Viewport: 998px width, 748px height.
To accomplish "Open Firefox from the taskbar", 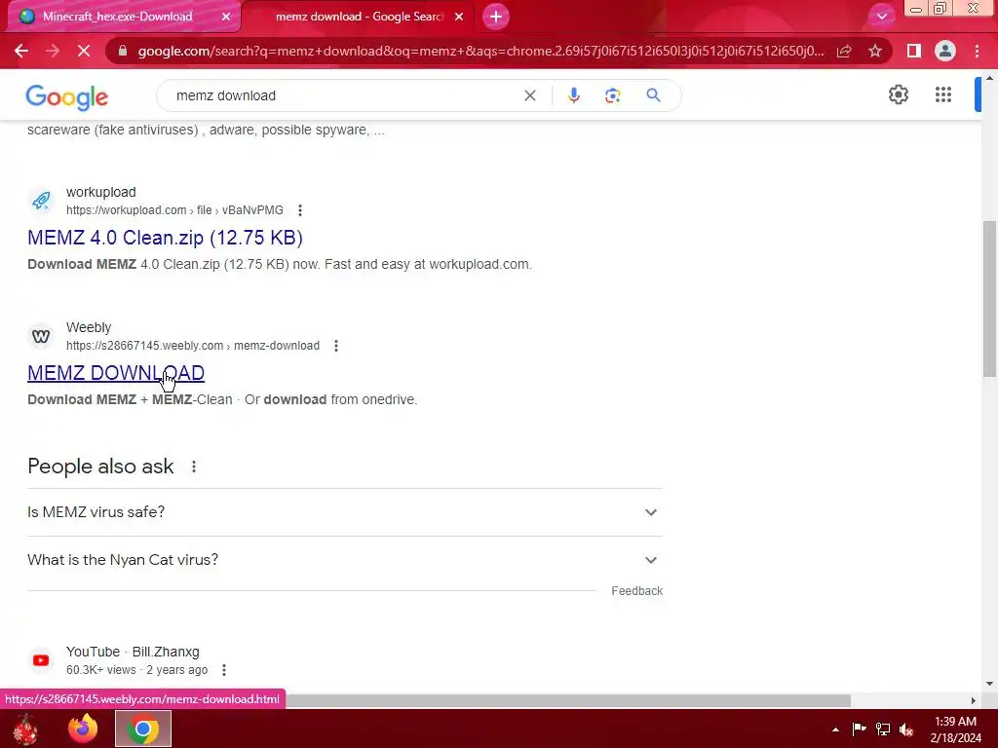I will pyautogui.click(x=83, y=729).
